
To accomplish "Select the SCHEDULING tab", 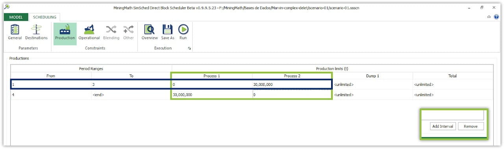I will click(x=44, y=17).
